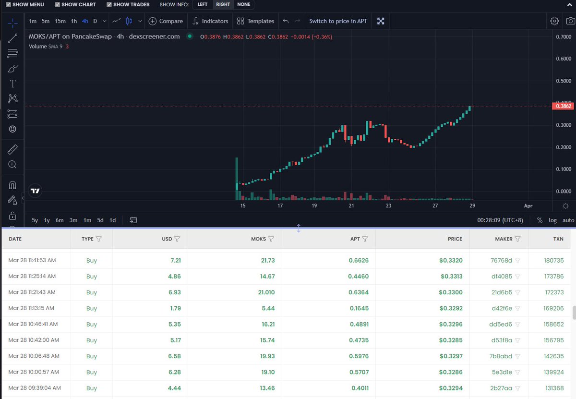
Task: Activate the Zoom In tool
Action: coord(12,164)
